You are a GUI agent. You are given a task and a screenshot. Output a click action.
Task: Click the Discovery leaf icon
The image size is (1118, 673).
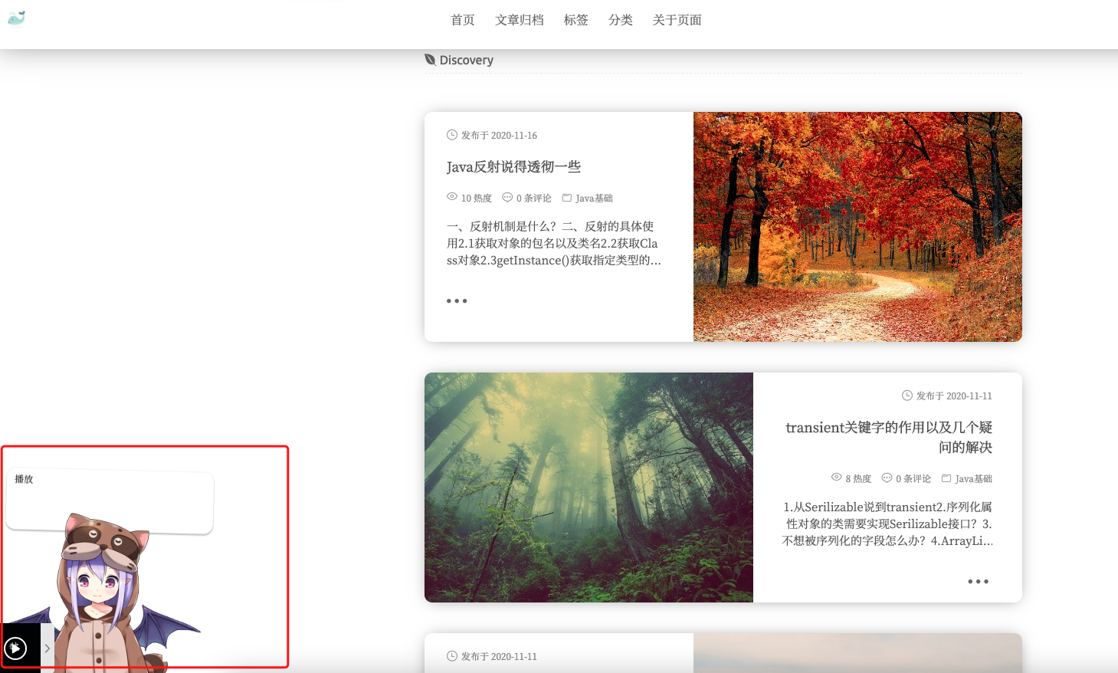coord(430,60)
